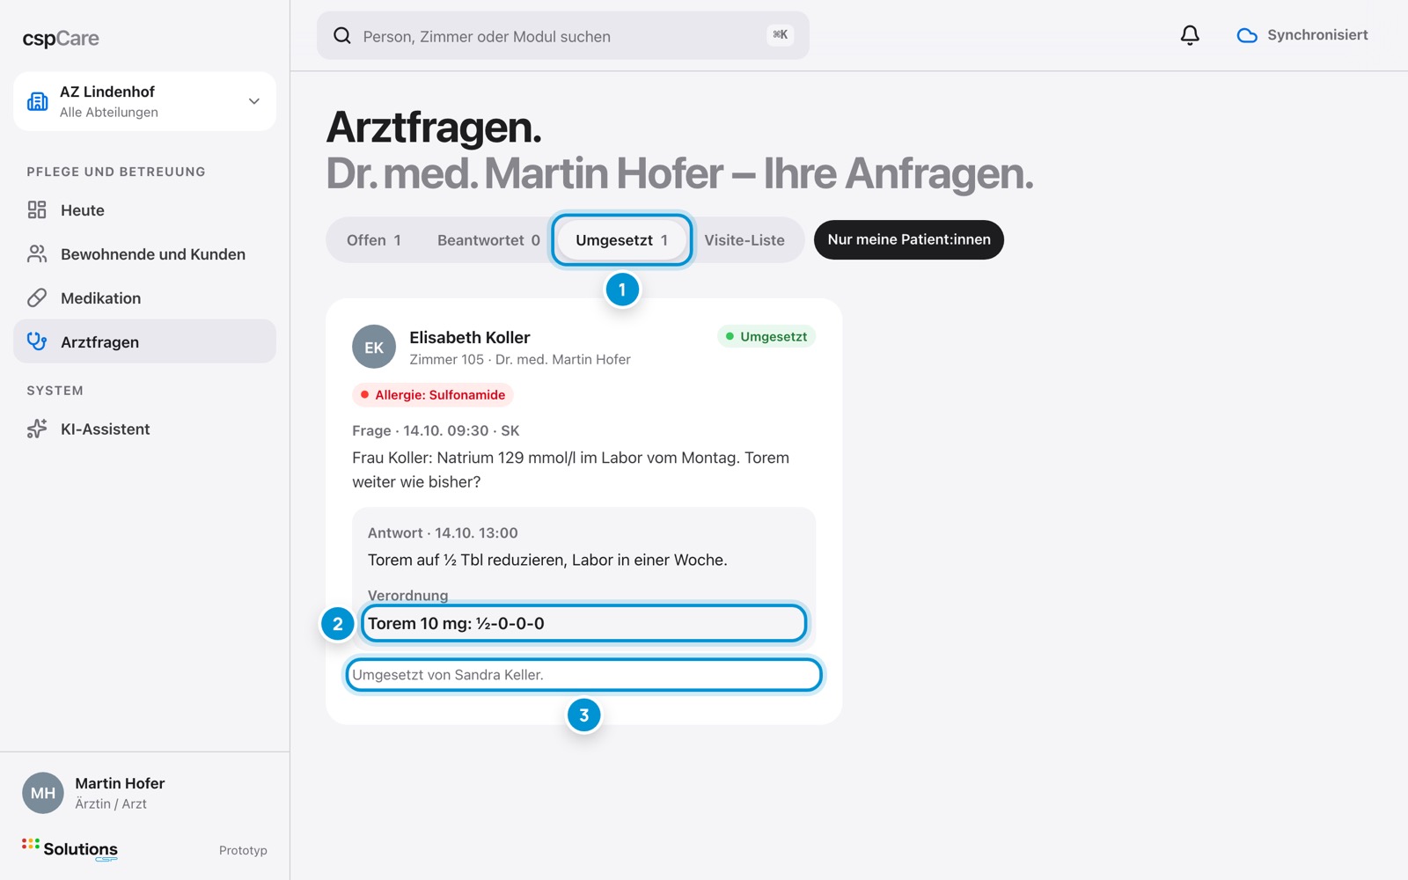The image size is (1408, 880).
Task: Click the Torem 10 mg prescription line
Action: pyautogui.click(x=583, y=623)
